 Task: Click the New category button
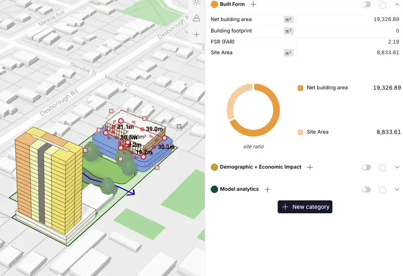305,207
